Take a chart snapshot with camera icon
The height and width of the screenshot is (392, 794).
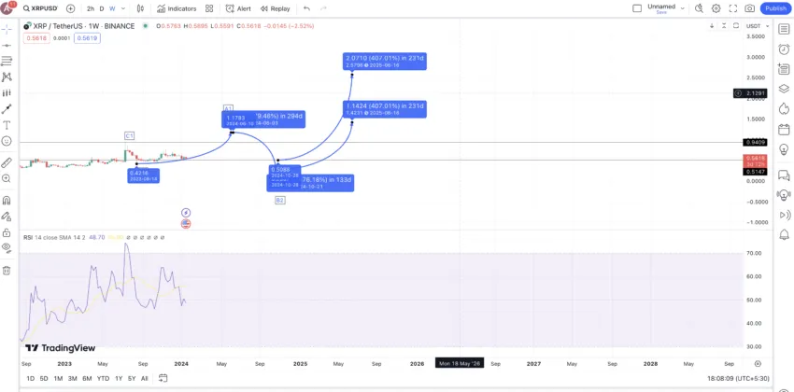pos(749,8)
